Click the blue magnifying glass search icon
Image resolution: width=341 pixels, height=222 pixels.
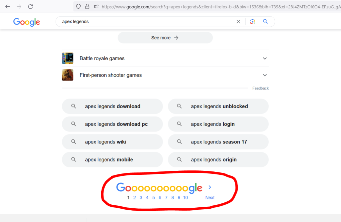[265, 21]
